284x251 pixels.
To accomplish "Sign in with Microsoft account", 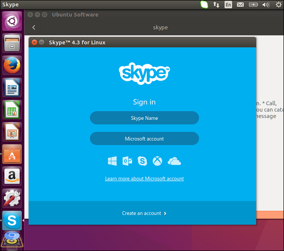I will [x=144, y=139].
